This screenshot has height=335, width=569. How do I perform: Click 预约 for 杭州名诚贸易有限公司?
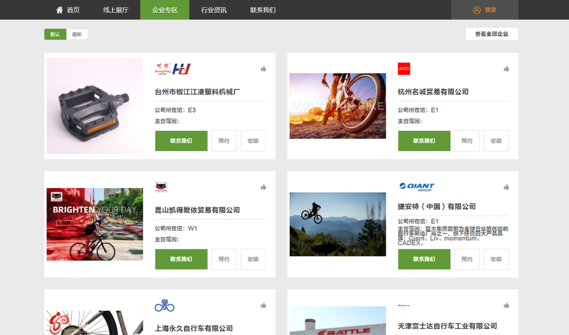[467, 141]
